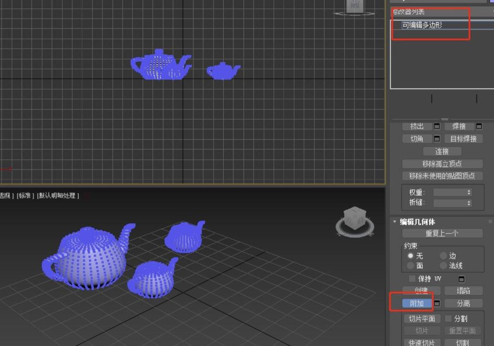The width and height of the screenshot is (494, 346).
Task: Click the 附加 button
Action: coord(417,303)
